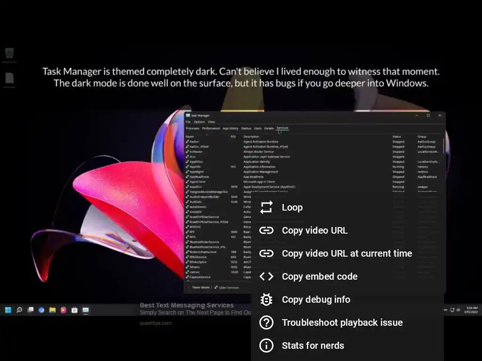Open File Explorer from the taskbar

(53, 310)
